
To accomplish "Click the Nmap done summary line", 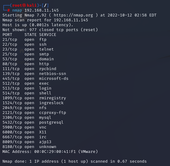I will (75, 161).
